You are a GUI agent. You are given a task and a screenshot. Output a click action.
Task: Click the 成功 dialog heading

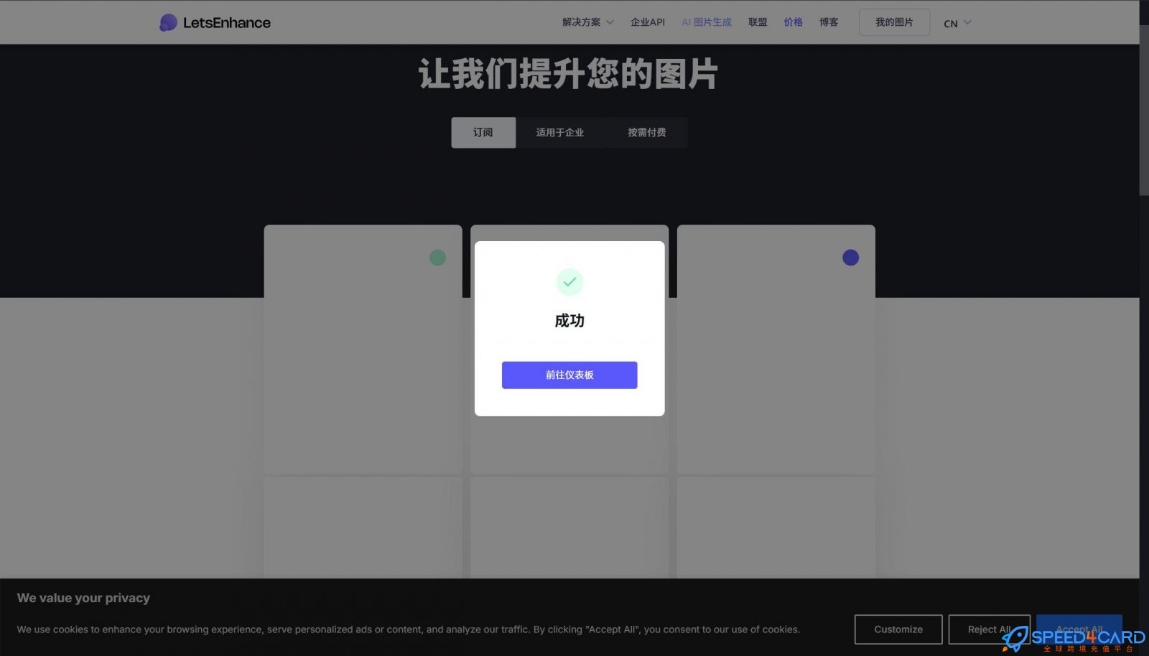tap(569, 321)
